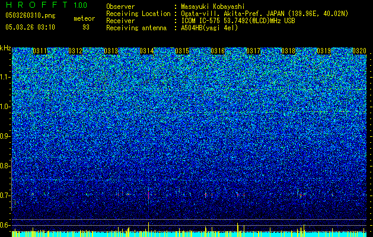Click the 0.8 kHz axis label
Screen dimensions: 373x237
click(x=5, y=166)
